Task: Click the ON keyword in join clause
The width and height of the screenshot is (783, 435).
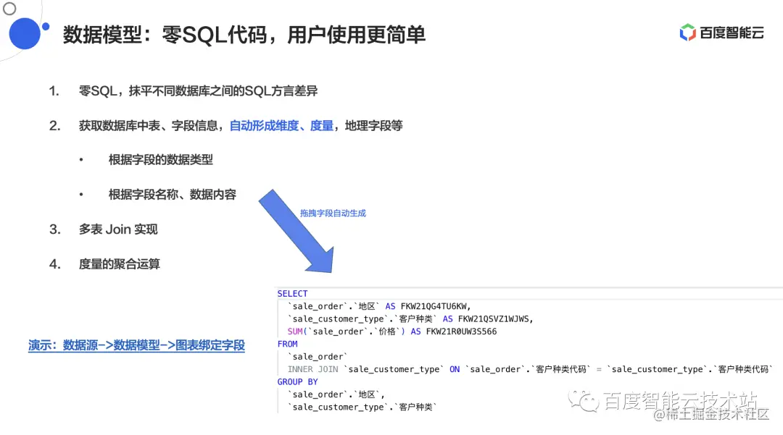Action: pyautogui.click(x=455, y=369)
